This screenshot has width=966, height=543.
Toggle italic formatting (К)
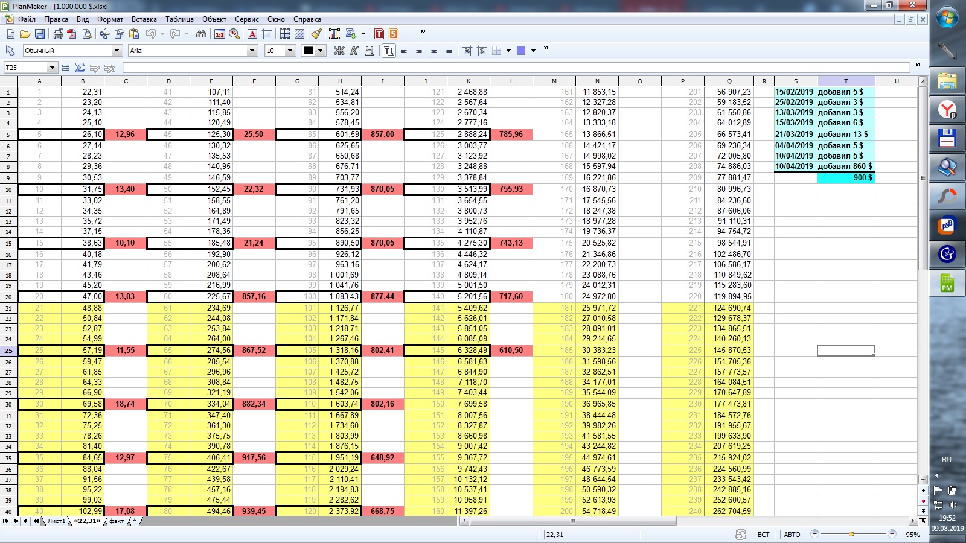point(354,51)
